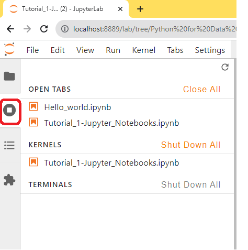
Task: Open the extension manager puzzle icon
Action: 9,180
